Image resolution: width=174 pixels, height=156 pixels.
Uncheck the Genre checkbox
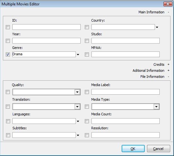click(x=8, y=54)
